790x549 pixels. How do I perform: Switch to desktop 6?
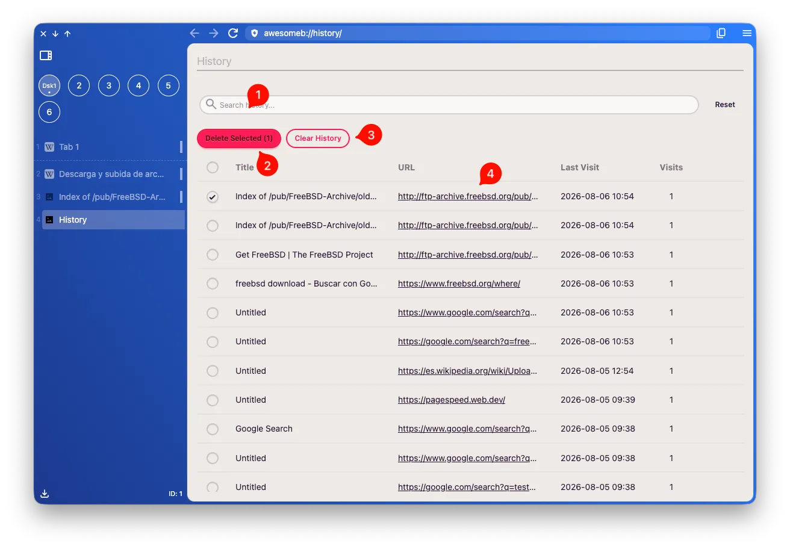(x=49, y=112)
